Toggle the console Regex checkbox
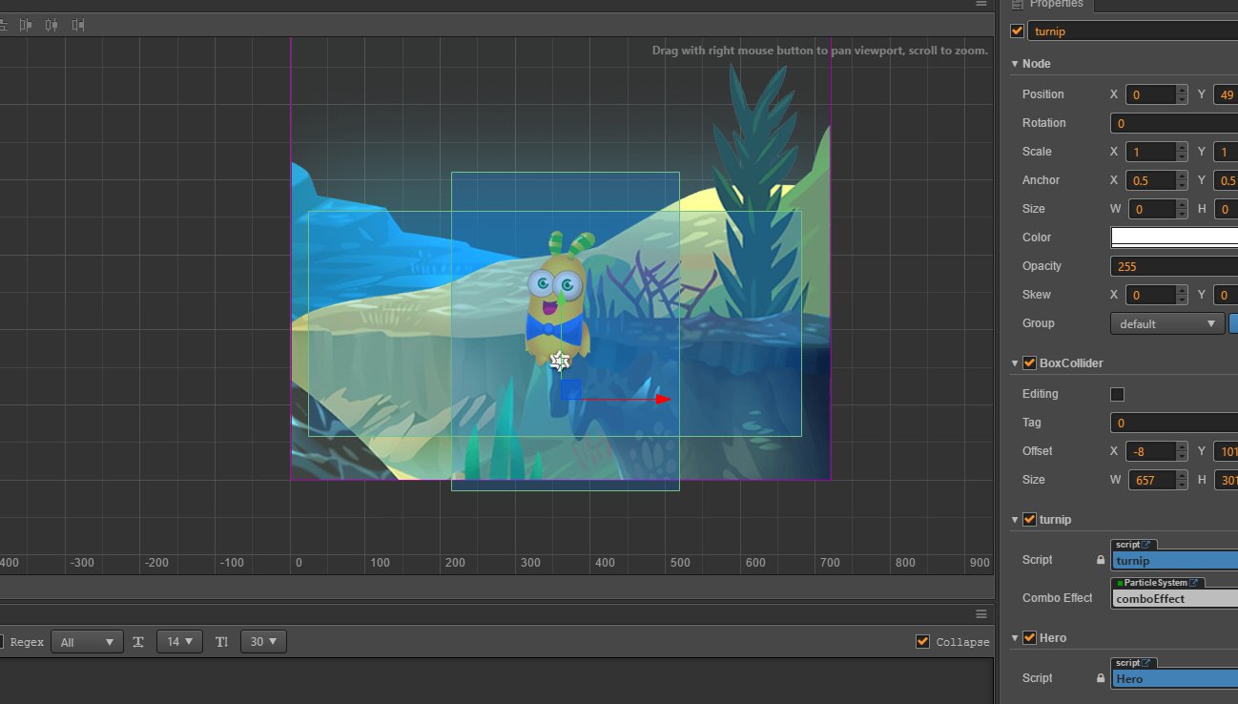The height and width of the screenshot is (704, 1238). click(x=0, y=642)
